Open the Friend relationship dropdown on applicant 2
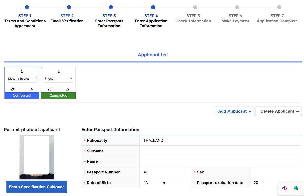Image resolution: width=304 pixels, height=196 pixels. point(58,79)
